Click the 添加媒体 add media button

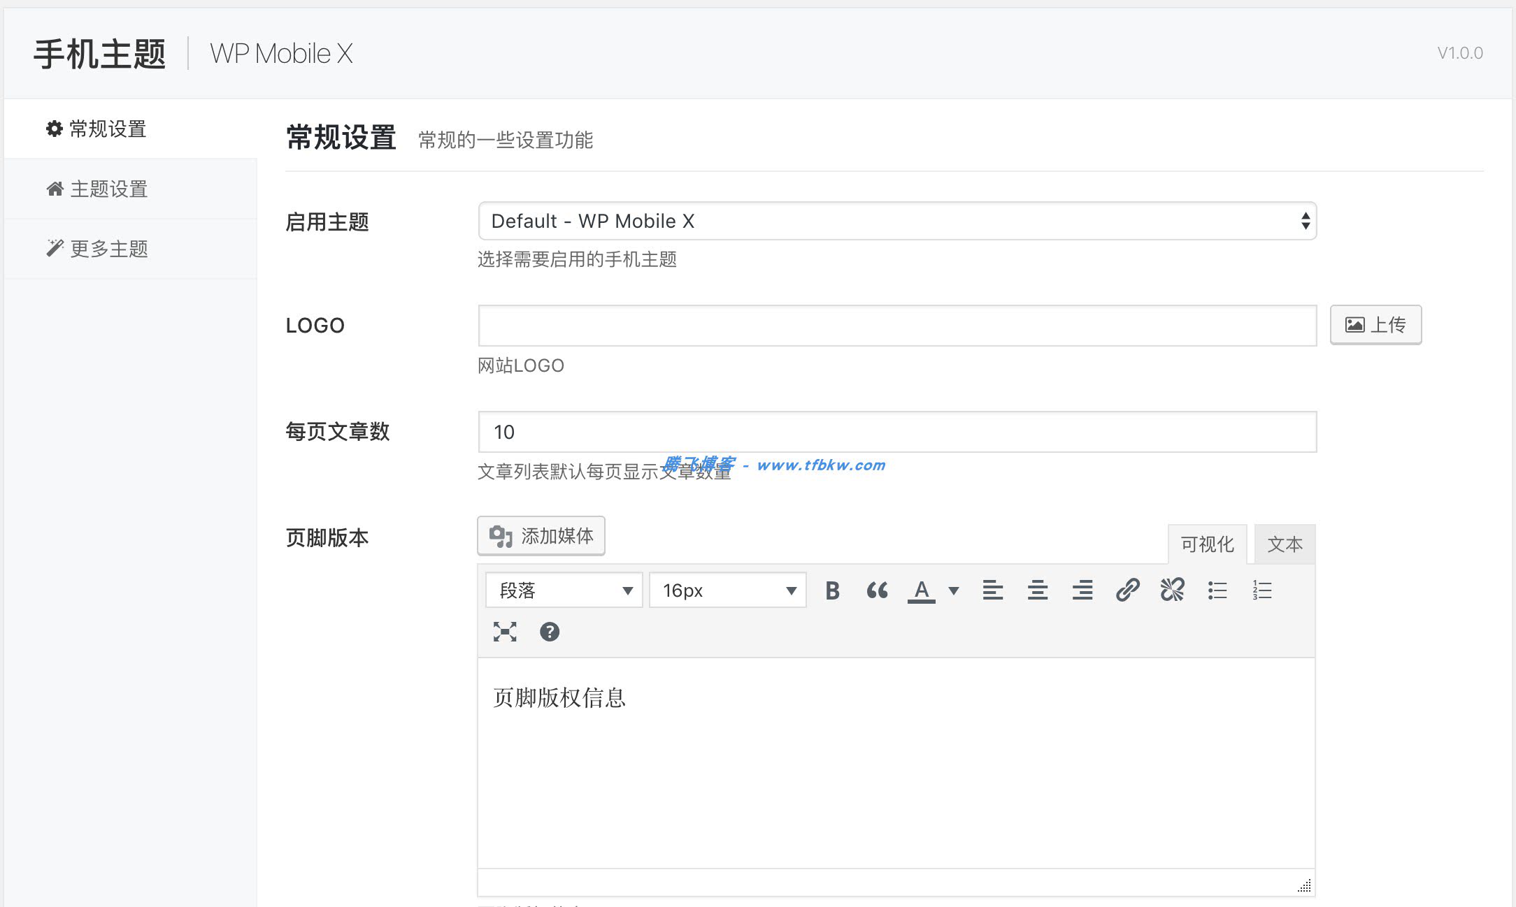click(541, 536)
